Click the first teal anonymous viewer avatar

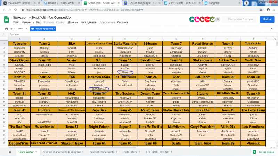[192, 19]
